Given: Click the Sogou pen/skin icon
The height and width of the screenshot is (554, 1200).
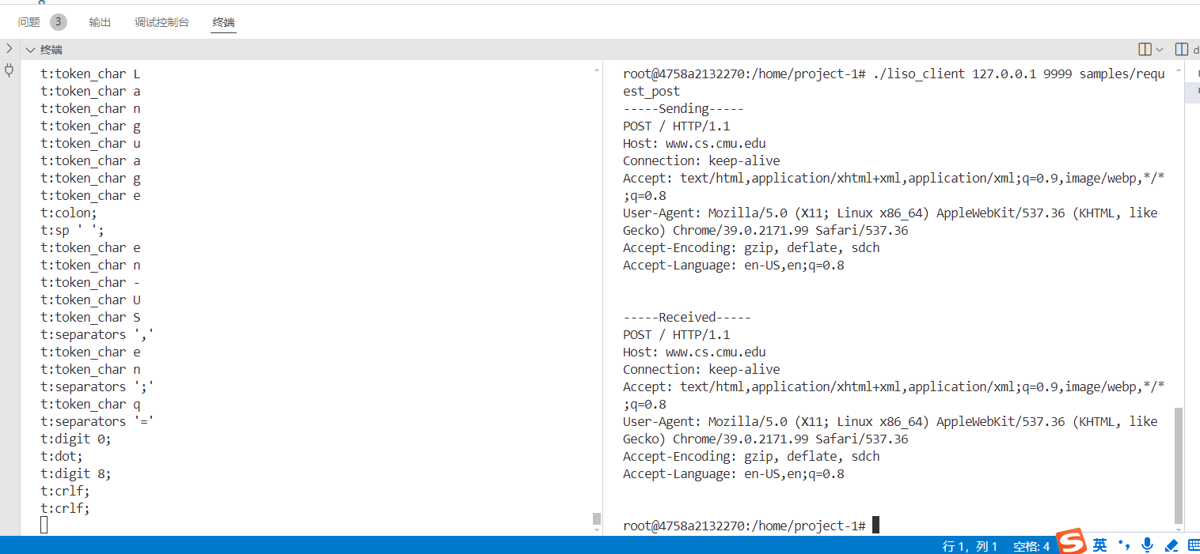Looking at the screenshot, I should pyautogui.click(x=1172, y=545).
